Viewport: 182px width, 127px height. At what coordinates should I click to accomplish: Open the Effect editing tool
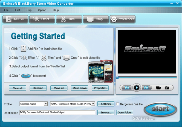tap(42, 19)
